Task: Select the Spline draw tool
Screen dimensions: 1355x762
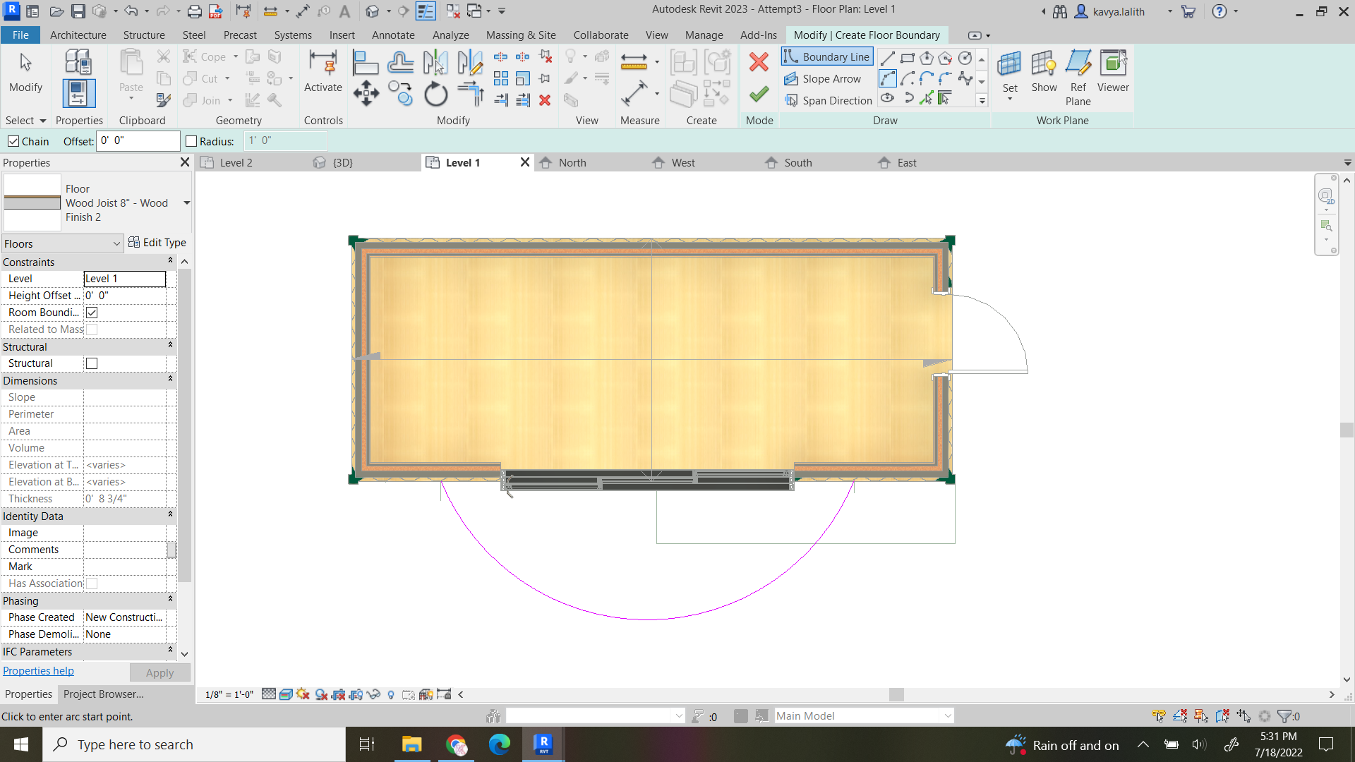Action: tap(965, 79)
